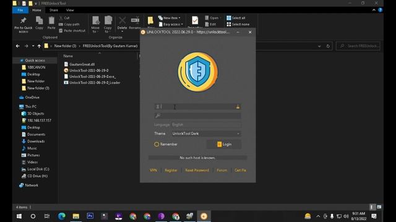Viewport: 396px width, 222px height.
Task: Open Network in sidebar
Action: point(29,185)
